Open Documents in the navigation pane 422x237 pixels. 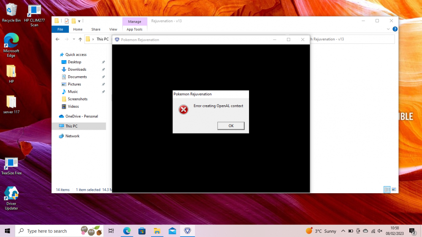point(77,77)
